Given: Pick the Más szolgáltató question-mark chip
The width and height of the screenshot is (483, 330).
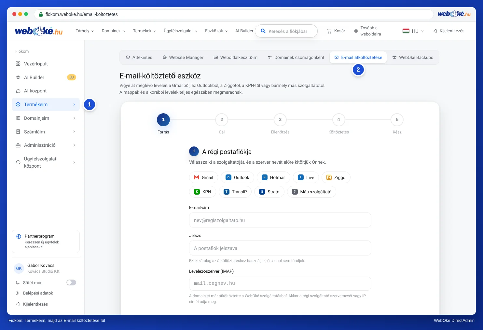Looking at the screenshot, I should point(311,192).
